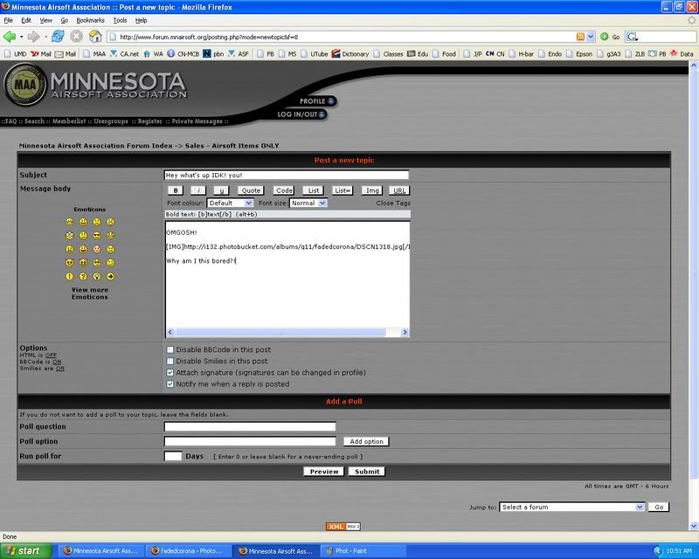The width and height of the screenshot is (699, 559).
Task: Check Disable Smilies in this post
Action: pos(170,361)
